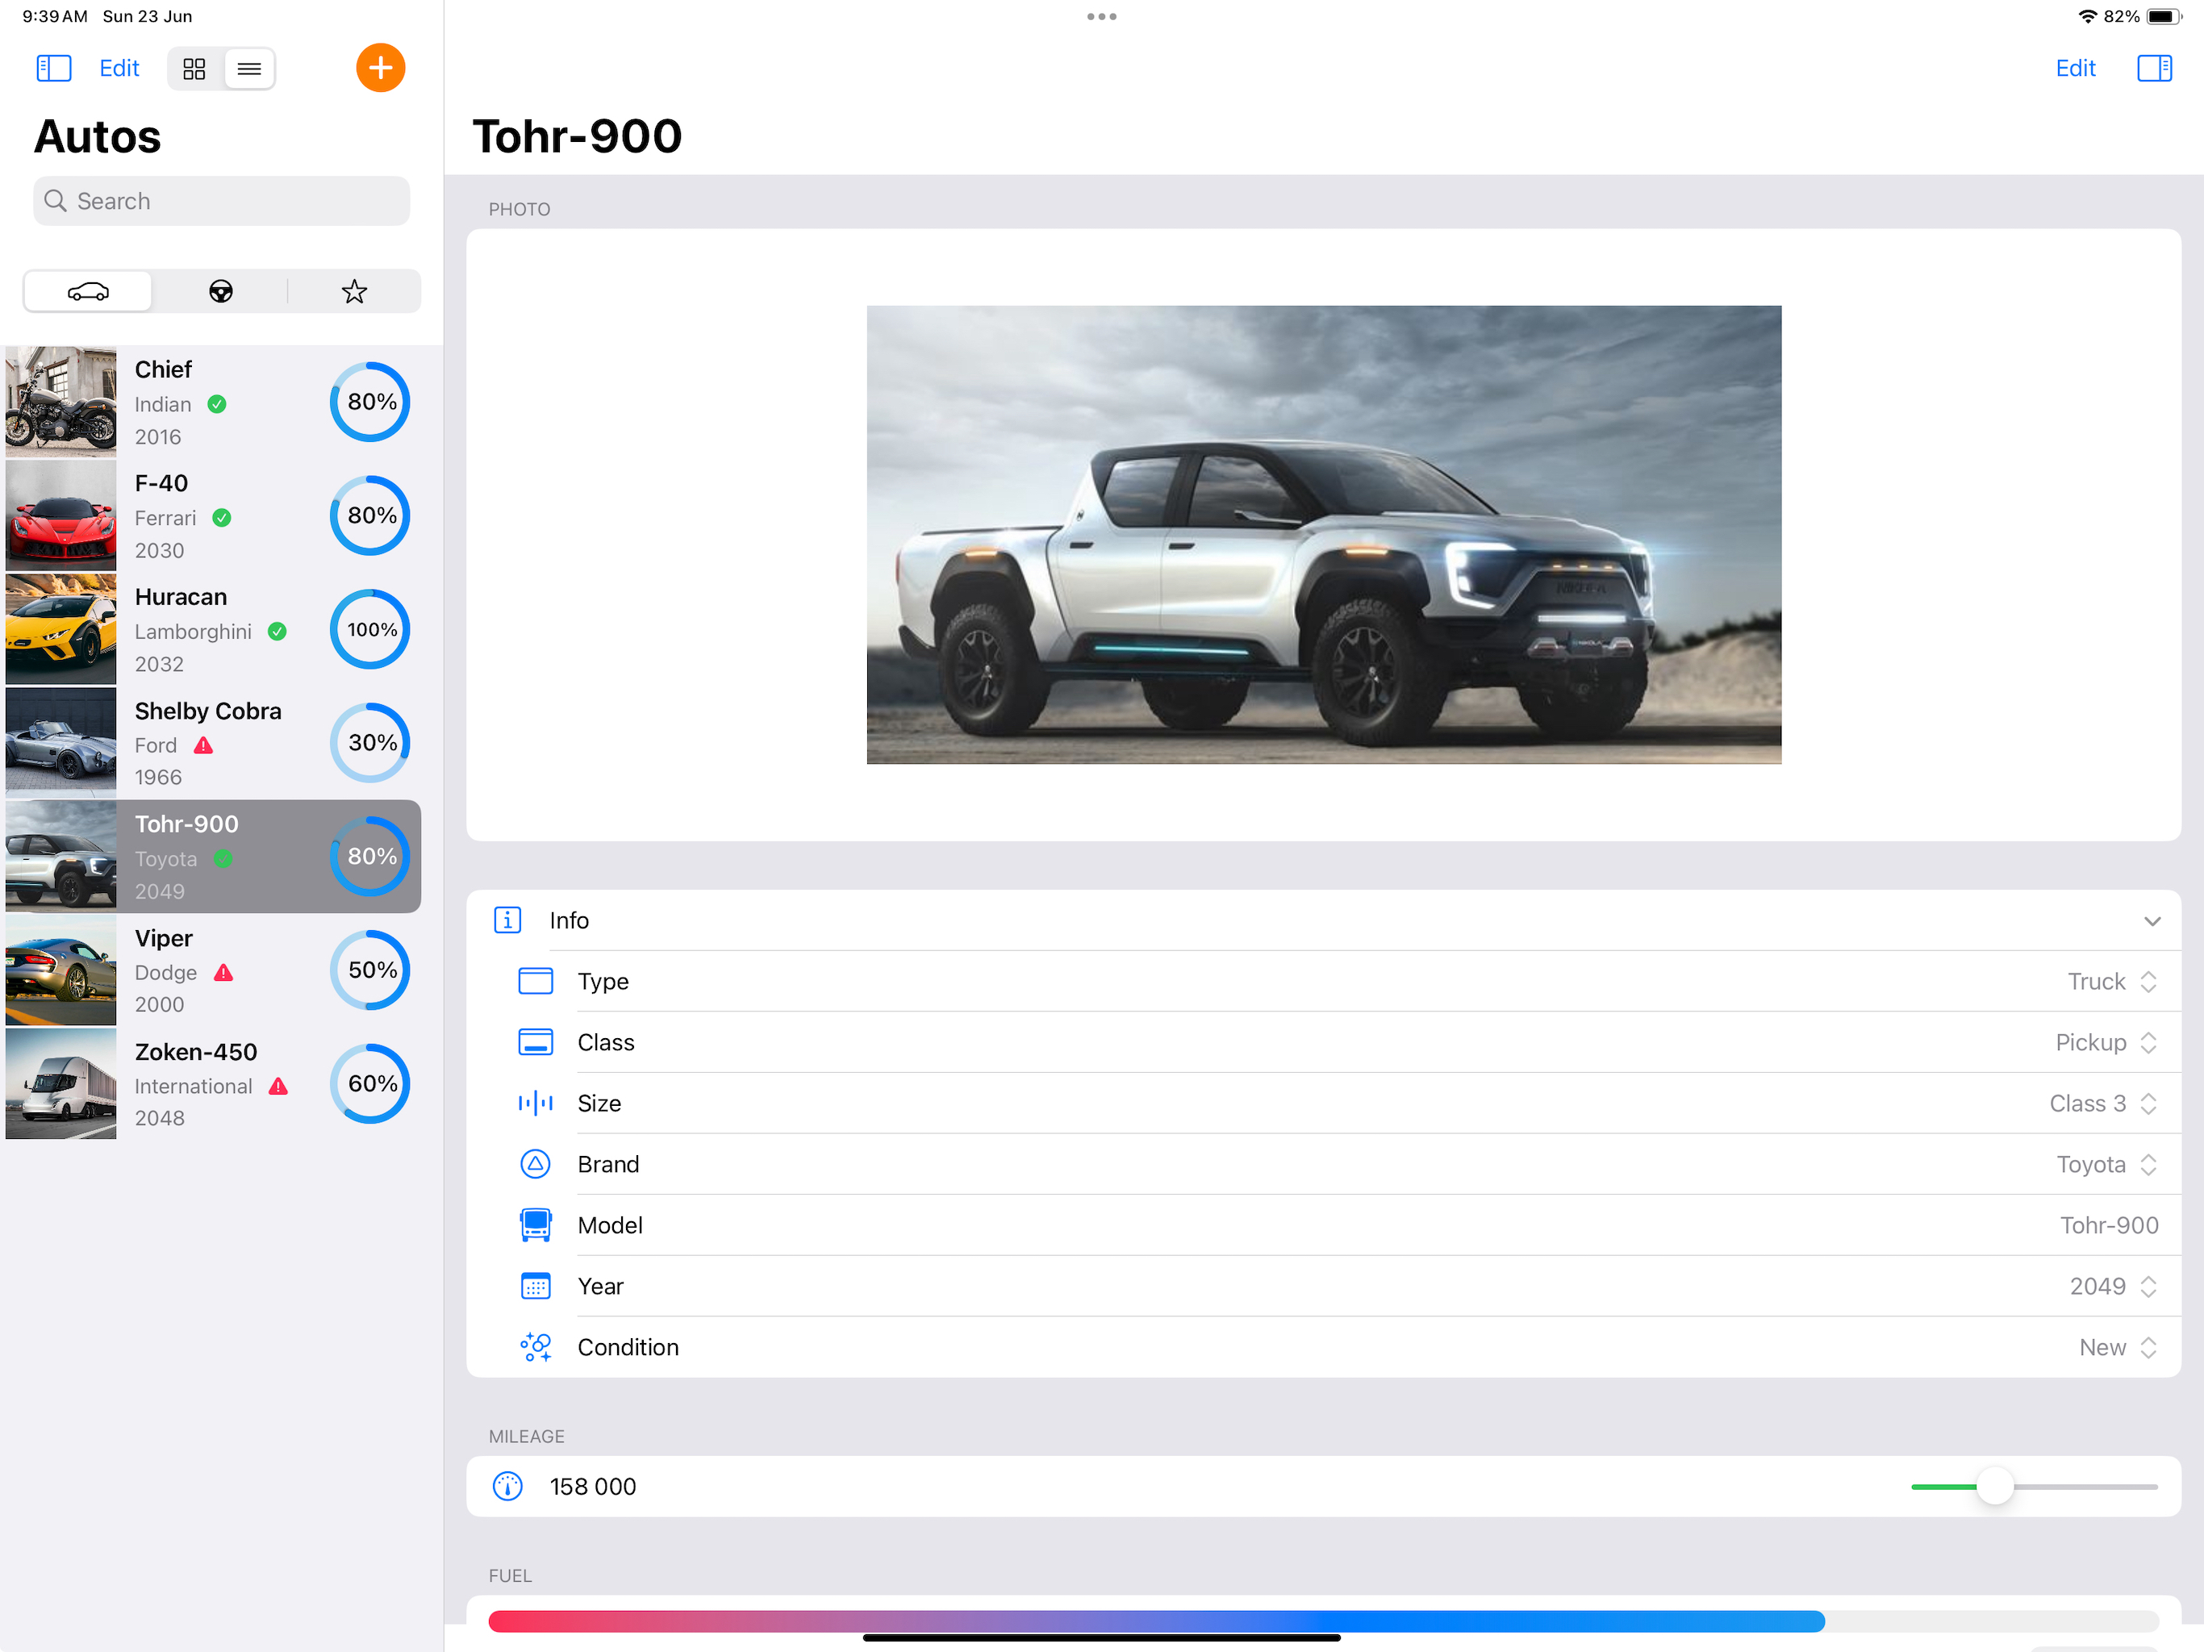Click the red warning icon next to Ford

click(x=203, y=745)
